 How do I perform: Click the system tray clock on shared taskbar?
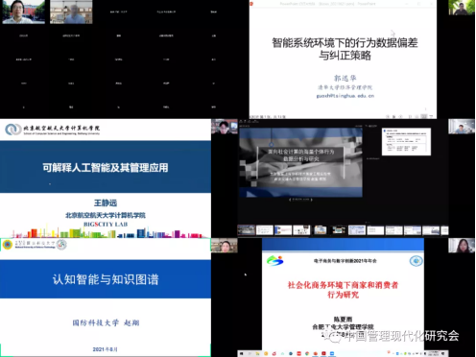pyautogui.click(x=434, y=354)
